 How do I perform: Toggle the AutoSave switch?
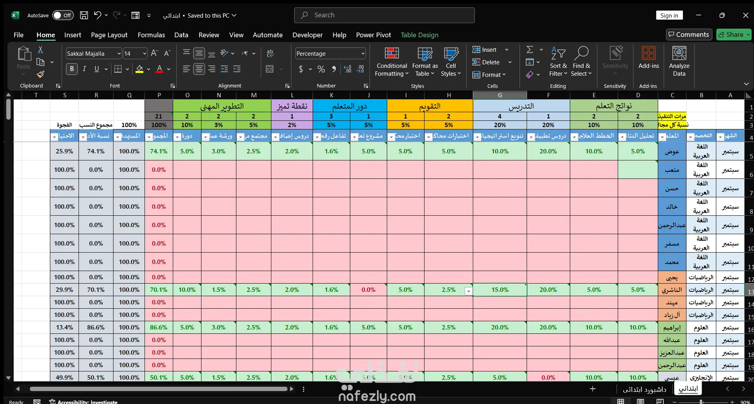click(63, 15)
